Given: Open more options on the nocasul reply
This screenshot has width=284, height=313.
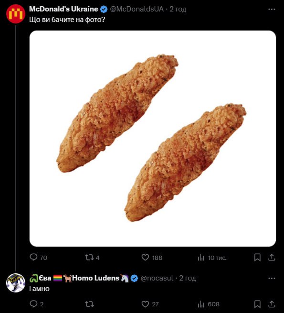Looking at the screenshot, I should point(272,278).
